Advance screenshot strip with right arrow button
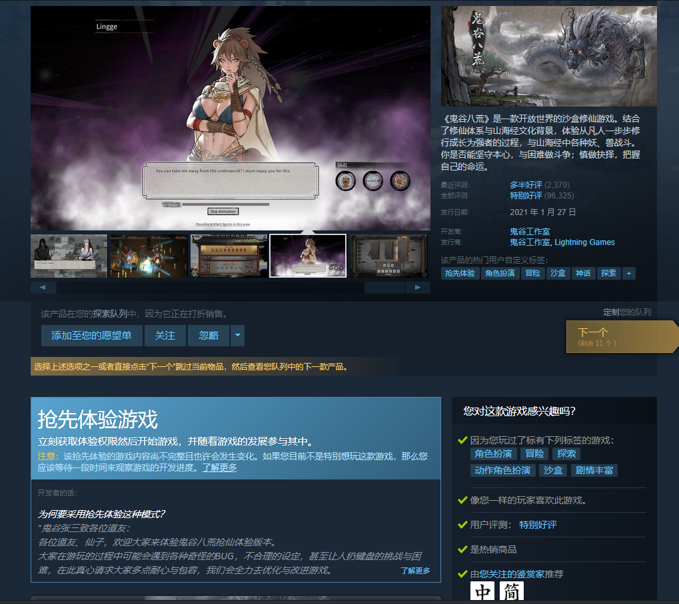 (x=417, y=287)
